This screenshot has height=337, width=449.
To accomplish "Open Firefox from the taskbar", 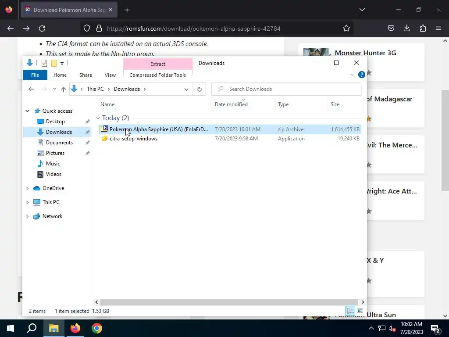I will [x=75, y=328].
